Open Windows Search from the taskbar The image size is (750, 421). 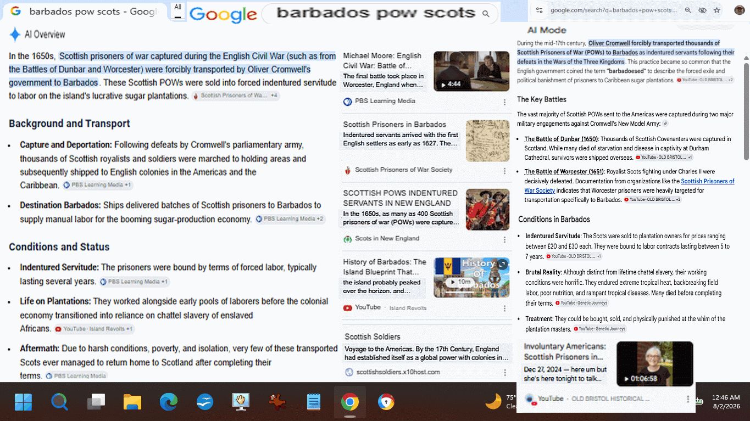[59, 402]
